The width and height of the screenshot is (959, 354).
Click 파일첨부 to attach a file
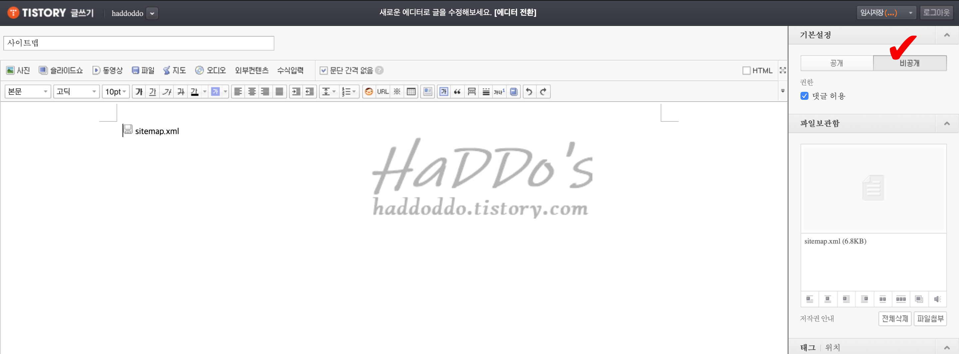[x=930, y=319]
